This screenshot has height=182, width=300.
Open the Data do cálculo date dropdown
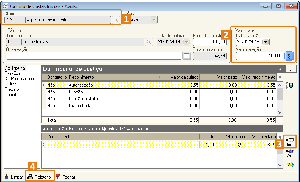[x=186, y=42]
